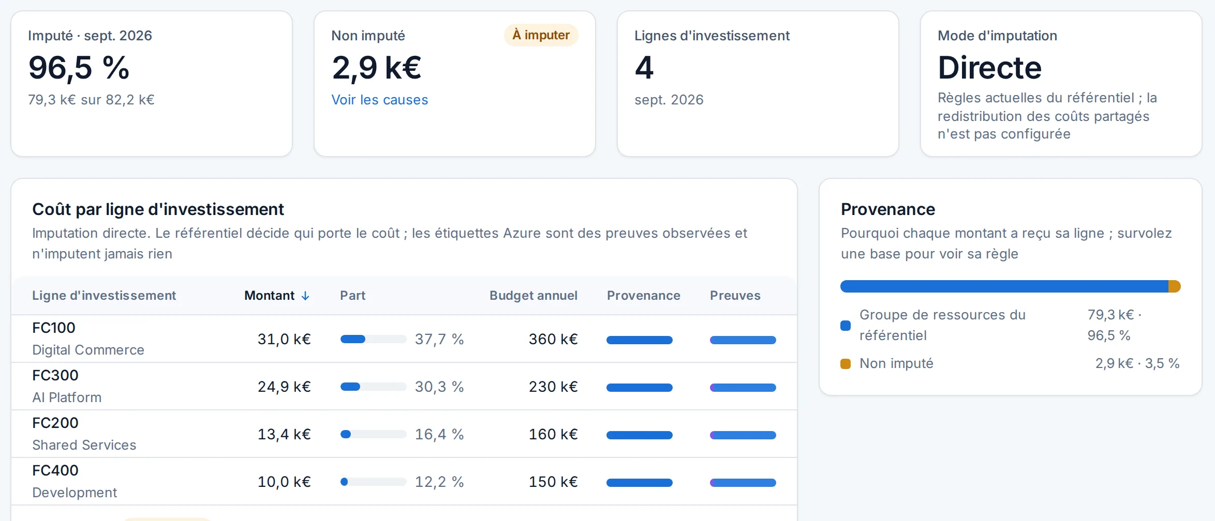
Task: Open the 'Voir les causes' link
Action: pyautogui.click(x=379, y=100)
